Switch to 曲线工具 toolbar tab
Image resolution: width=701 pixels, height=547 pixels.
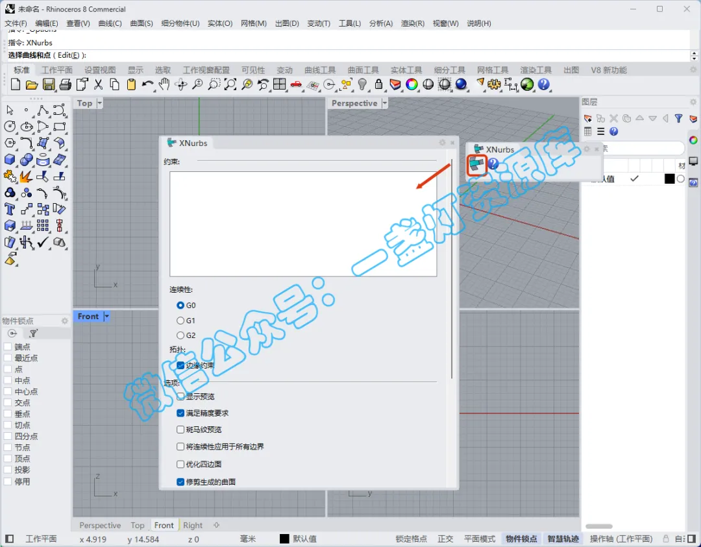point(320,70)
